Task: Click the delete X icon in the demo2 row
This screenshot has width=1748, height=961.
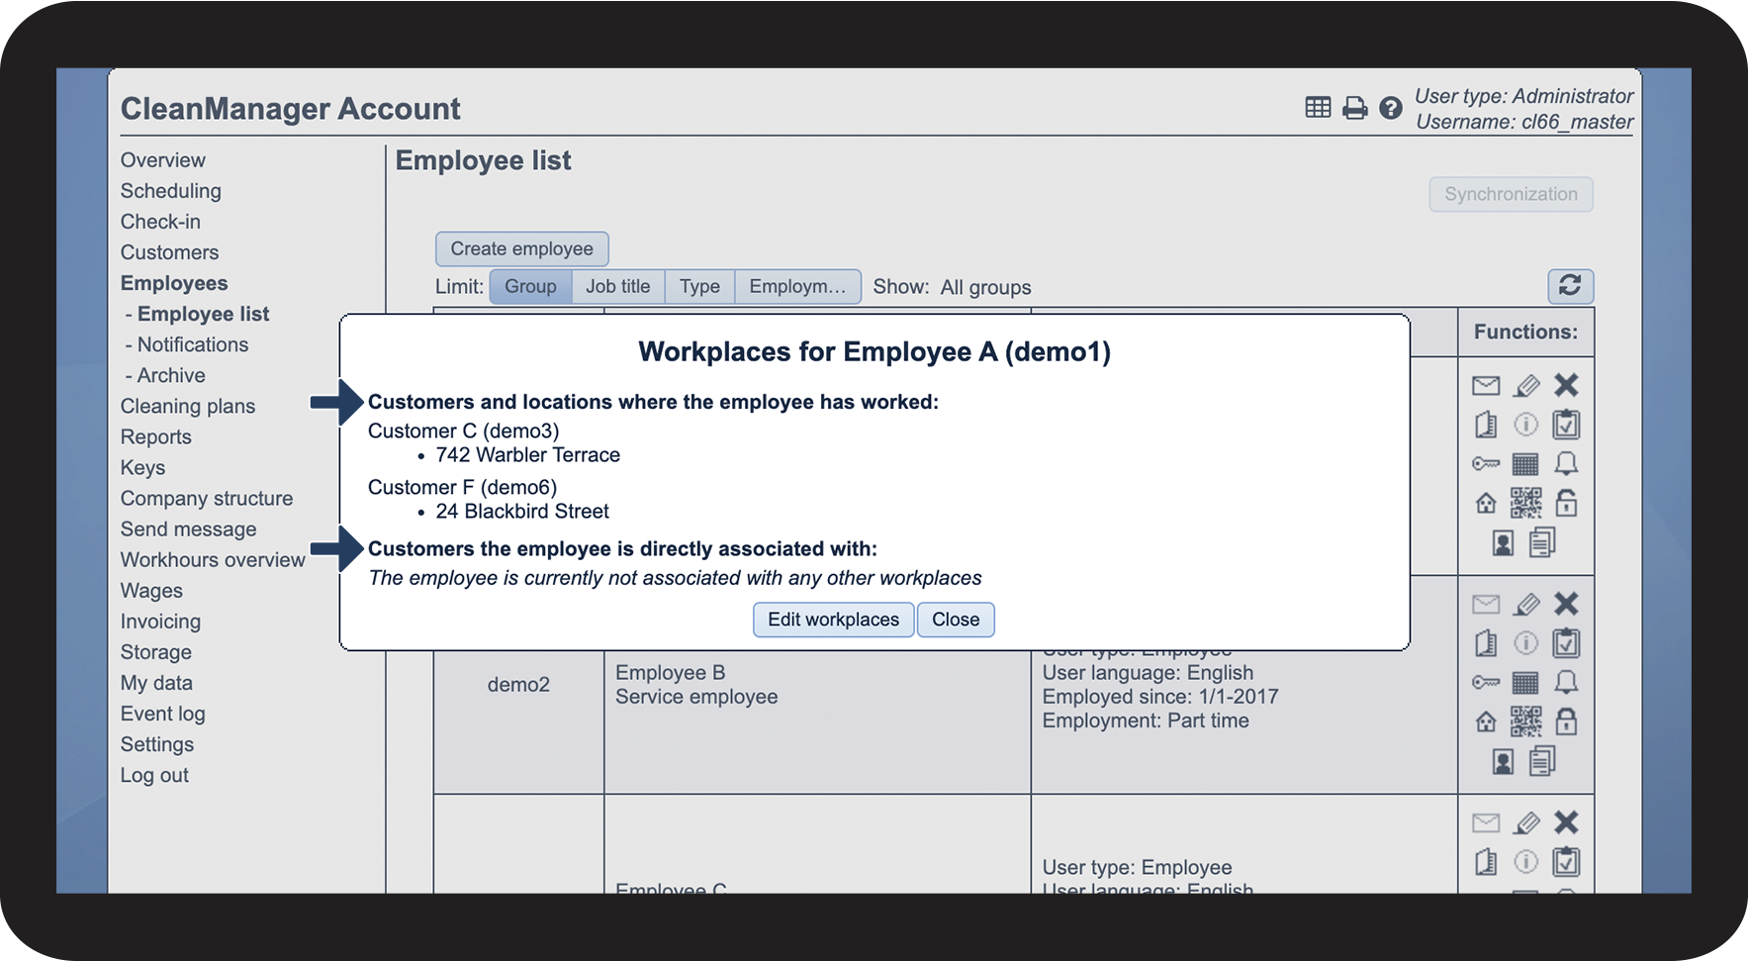Action: pos(1566,604)
